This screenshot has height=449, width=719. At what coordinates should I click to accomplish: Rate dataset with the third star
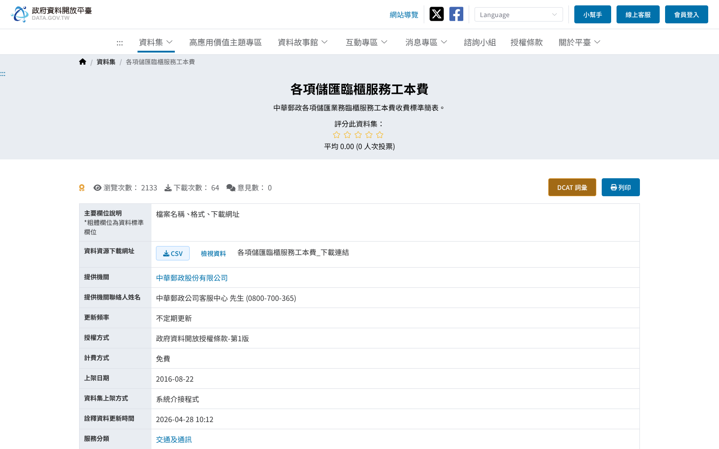[x=358, y=135]
